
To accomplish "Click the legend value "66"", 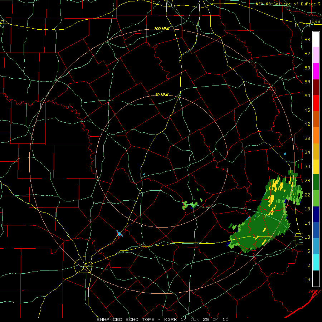I will [x=307, y=39].
